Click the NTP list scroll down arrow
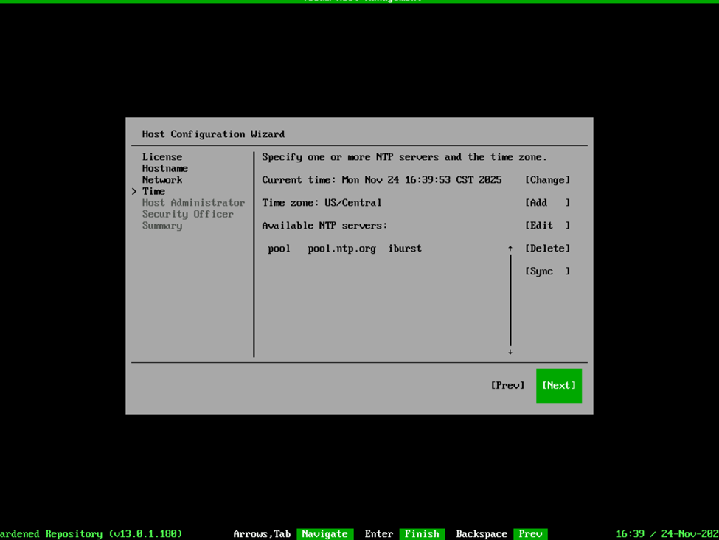This screenshot has width=719, height=540. click(x=510, y=352)
